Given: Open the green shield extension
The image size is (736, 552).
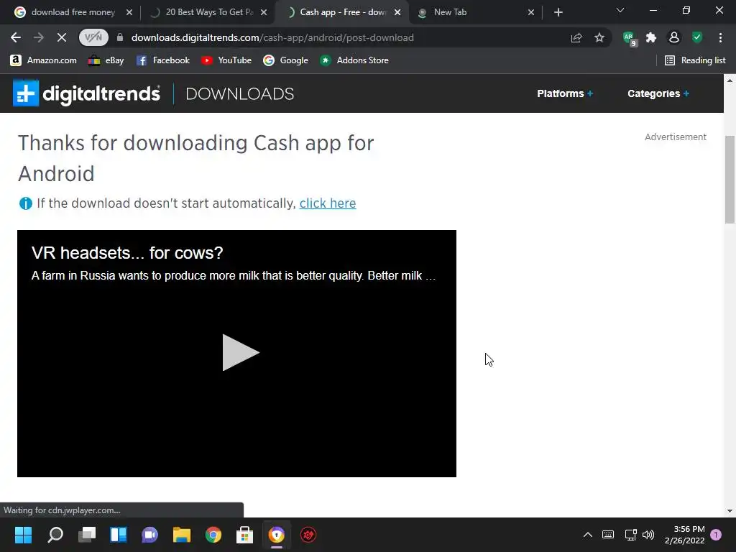Looking at the screenshot, I should point(697,37).
